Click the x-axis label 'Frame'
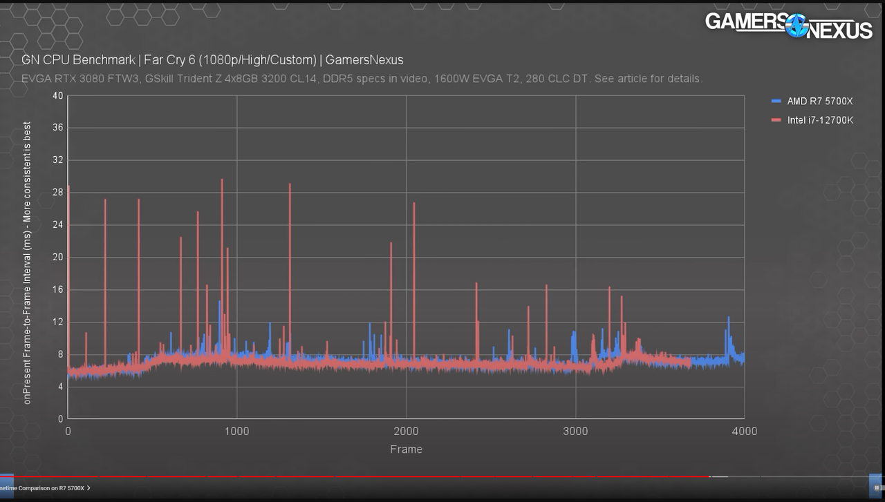 (406, 449)
